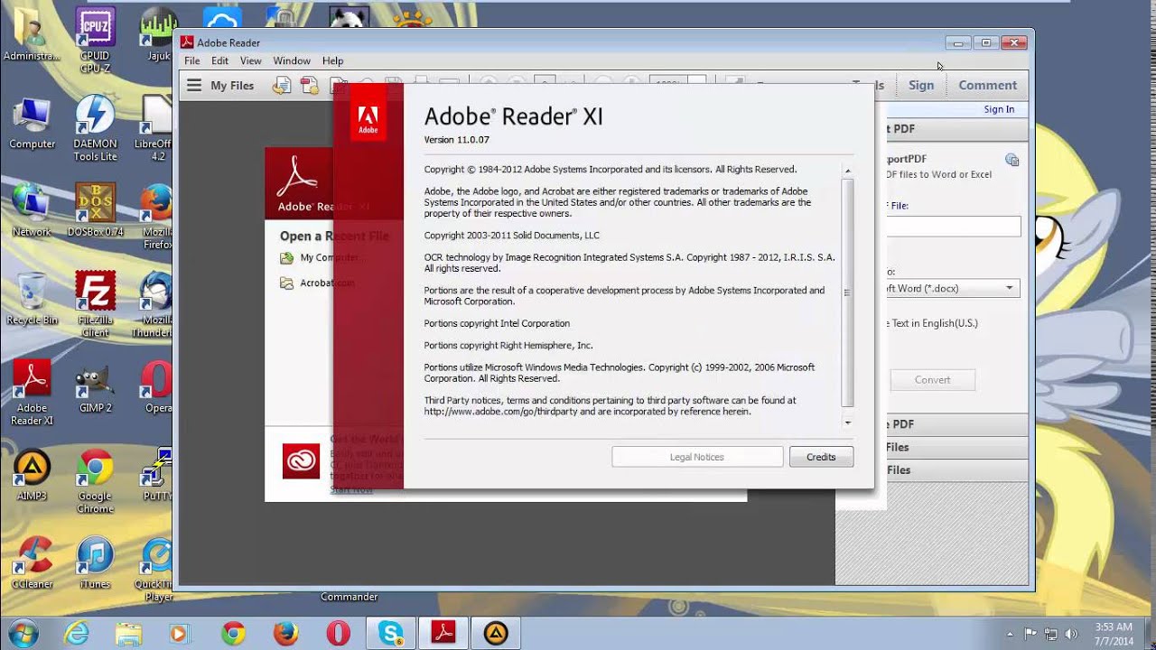This screenshot has width=1156, height=650.
Task: Click the Sign In link
Action: [999, 109]
